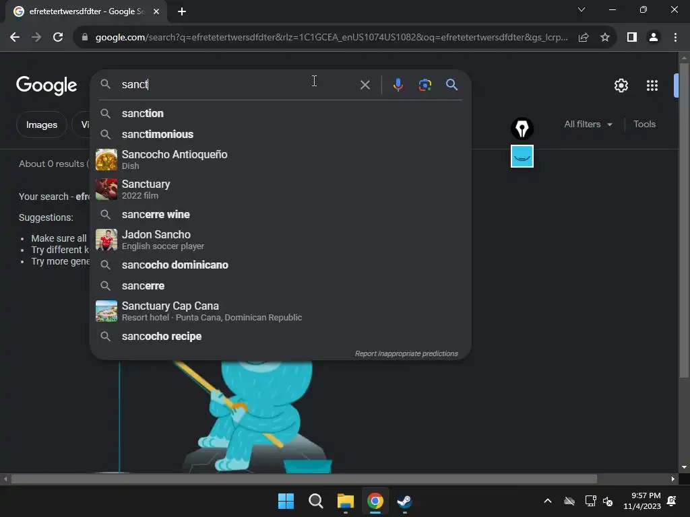Image resolution: width=690 pixels, height=517 pixels.
Task: Clear the search box text
Action: tap(365, 84)
